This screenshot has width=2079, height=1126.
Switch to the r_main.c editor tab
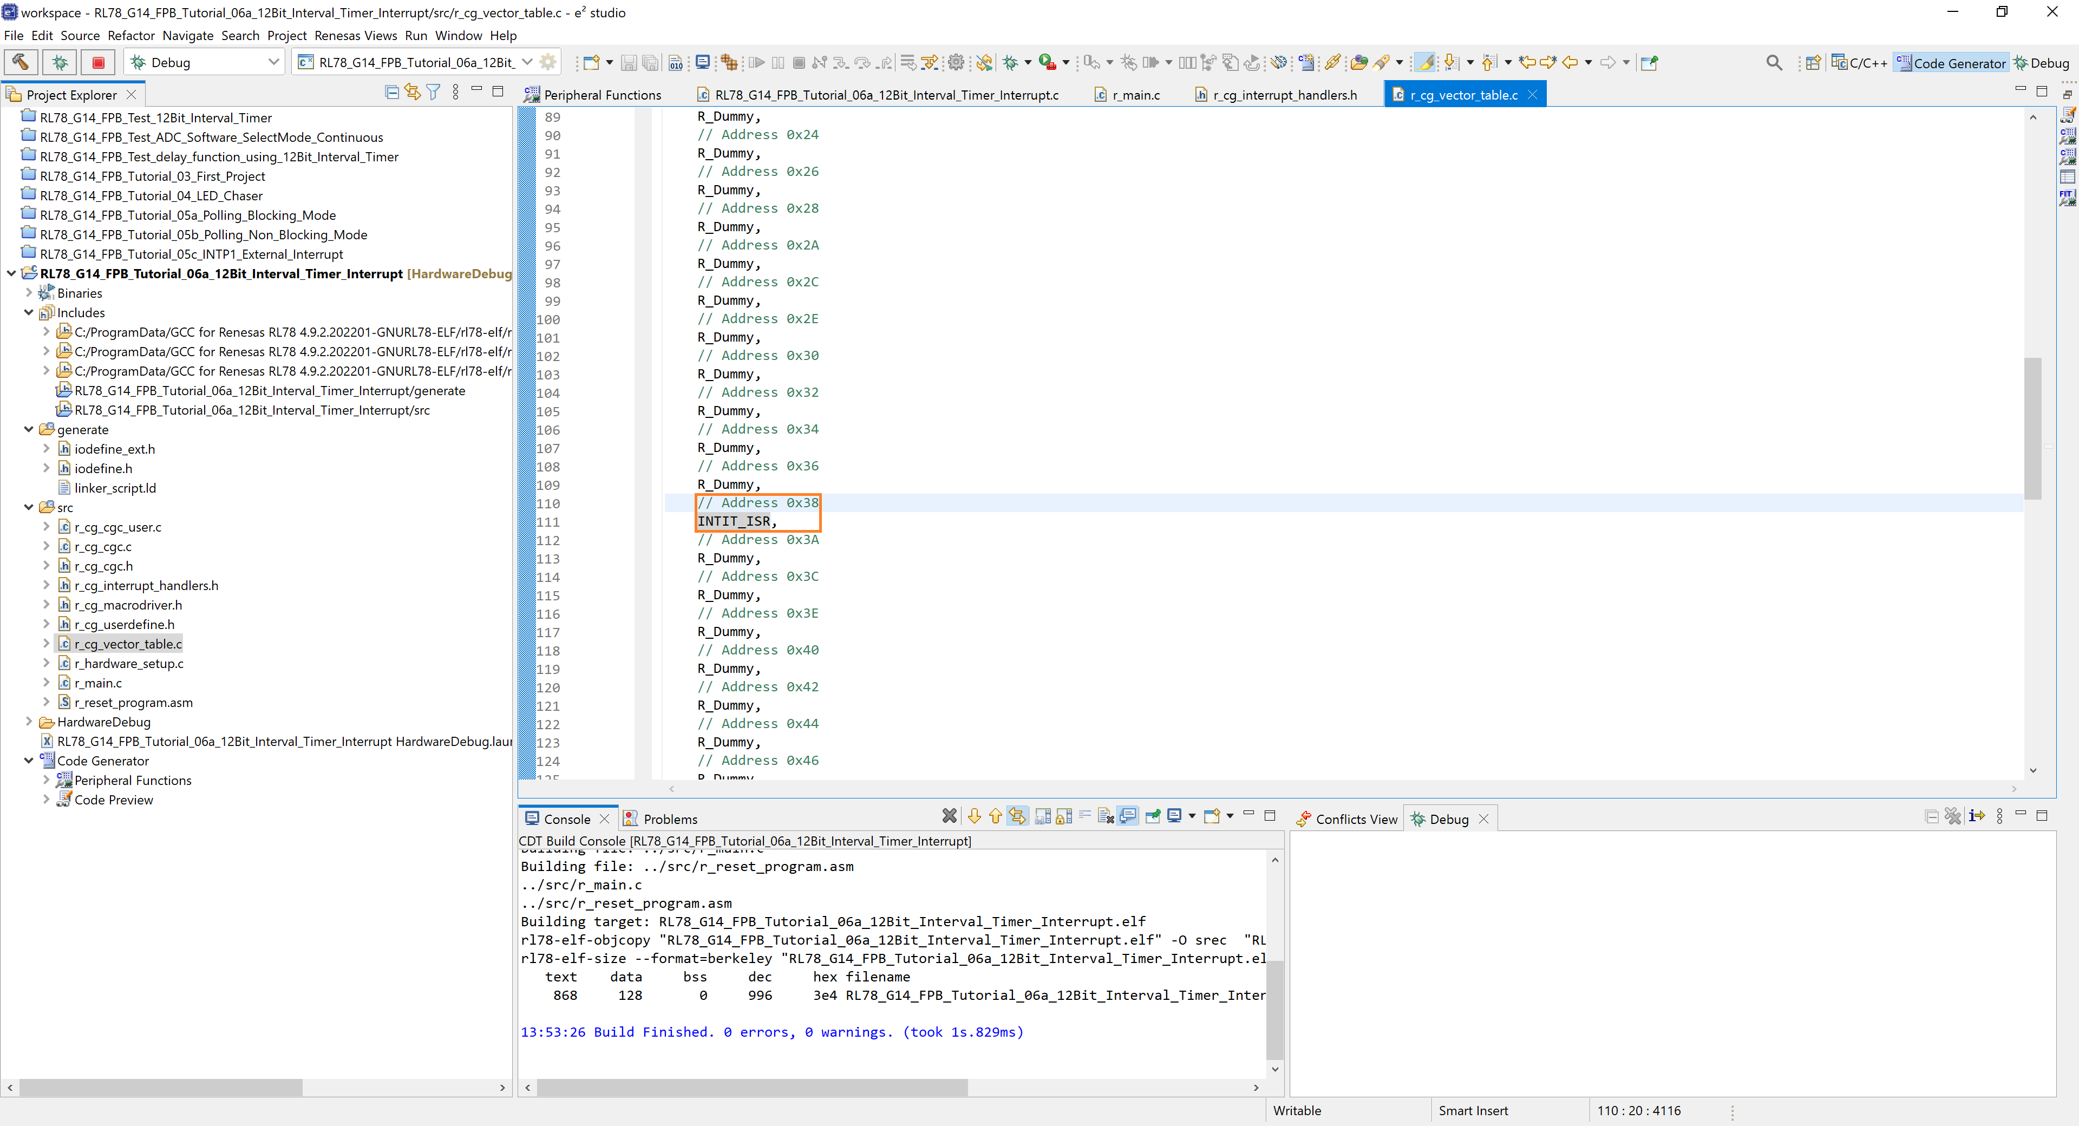1135,95
